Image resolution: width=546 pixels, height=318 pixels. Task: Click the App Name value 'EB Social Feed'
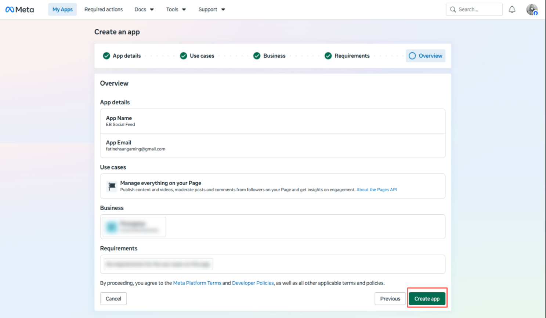(120, 125)
